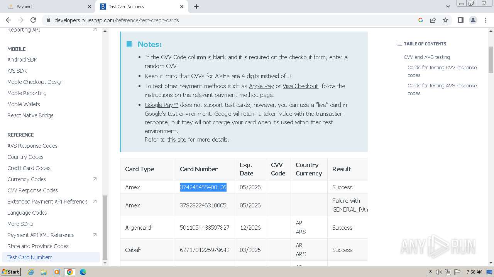The image size is (494, 277).
Task: Close the Payment tab
Action: coord(90,7)
